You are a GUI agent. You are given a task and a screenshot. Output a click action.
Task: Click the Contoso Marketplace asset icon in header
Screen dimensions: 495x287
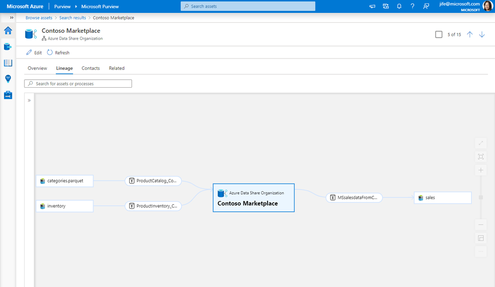point(31,34)
